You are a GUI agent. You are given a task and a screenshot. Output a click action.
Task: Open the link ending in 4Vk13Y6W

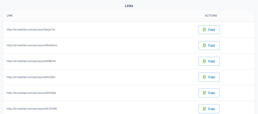click(32, 109)
